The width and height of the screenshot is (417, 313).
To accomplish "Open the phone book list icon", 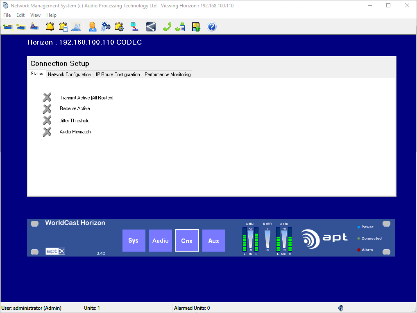I will coord(180,27).
